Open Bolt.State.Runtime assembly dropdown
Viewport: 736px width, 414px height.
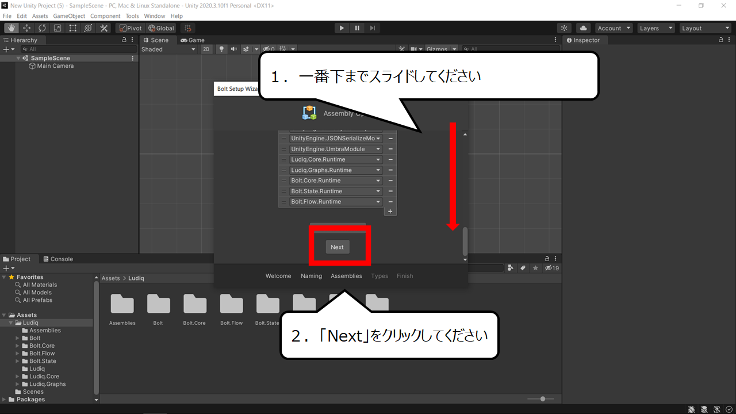336,191
